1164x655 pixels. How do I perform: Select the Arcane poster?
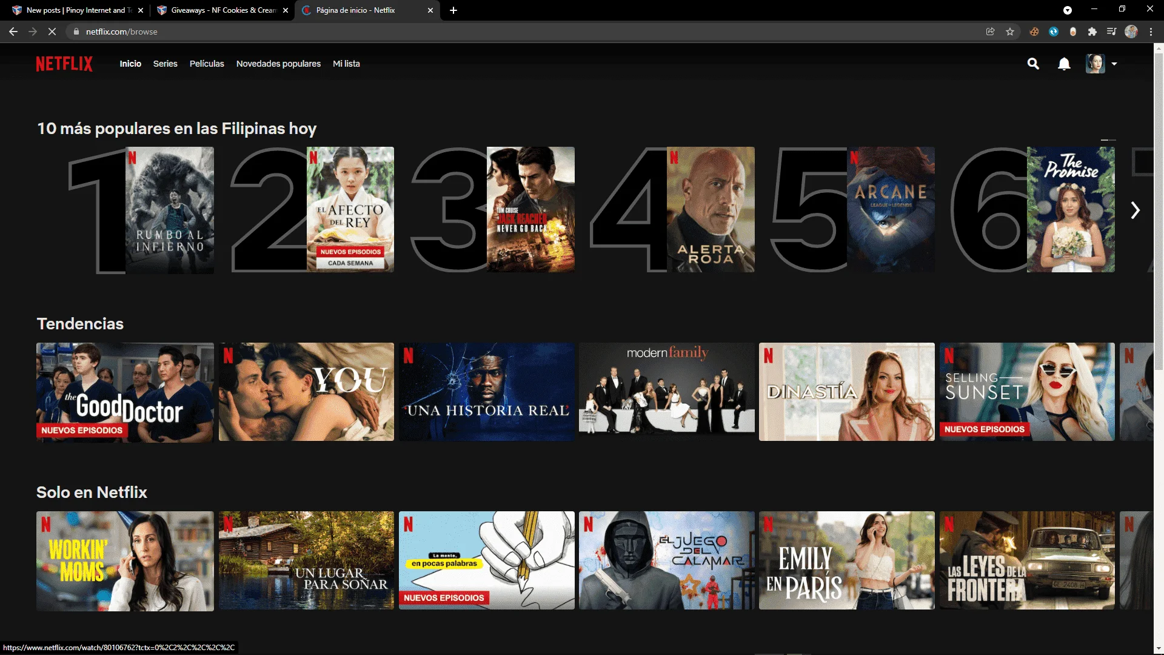coord(891,210)
